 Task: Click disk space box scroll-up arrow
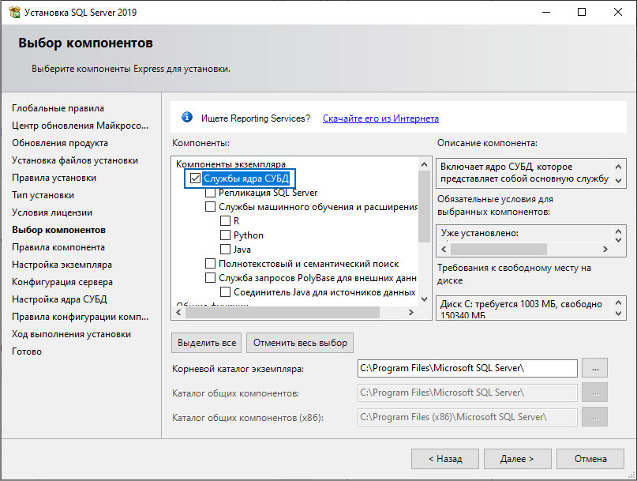click(618, 303)
